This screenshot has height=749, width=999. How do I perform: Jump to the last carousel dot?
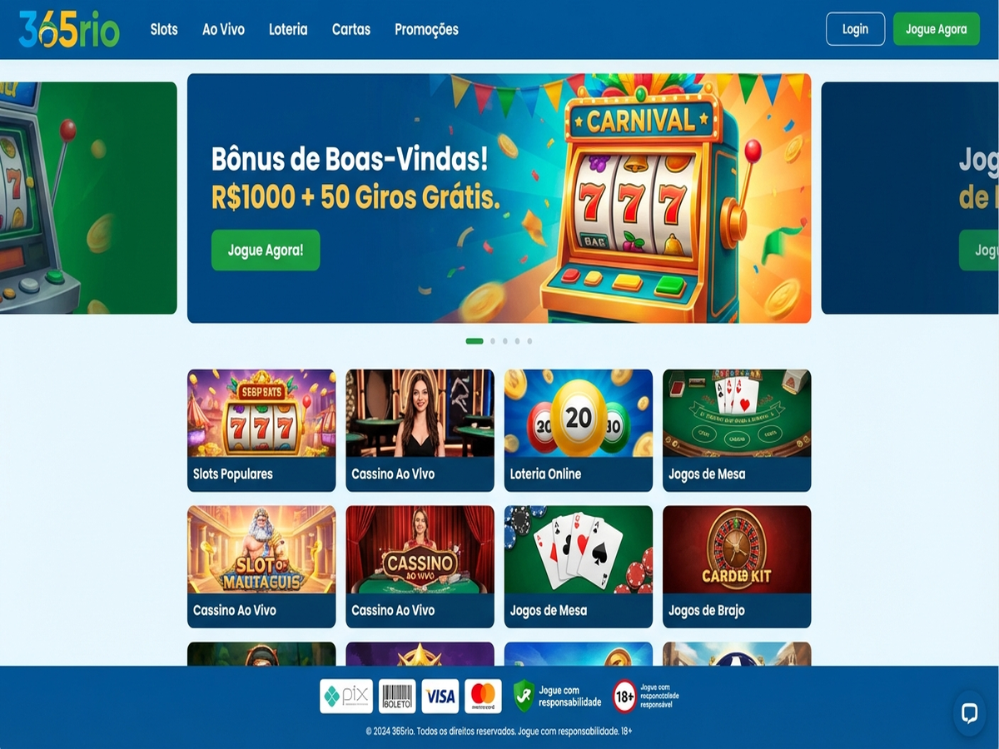click(529, 341)
